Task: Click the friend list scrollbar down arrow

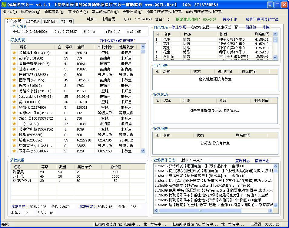Action: [x=143, y=151]
